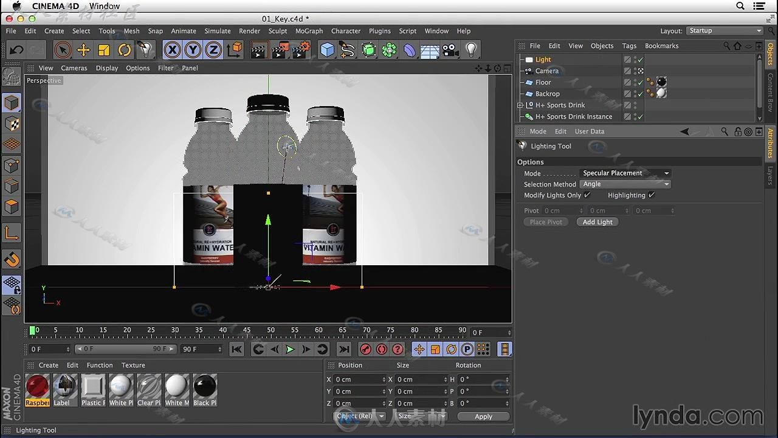Viewport: 778px width, 438px height.
Task: Click Go to Start of timeline
Action: (237, 349)
